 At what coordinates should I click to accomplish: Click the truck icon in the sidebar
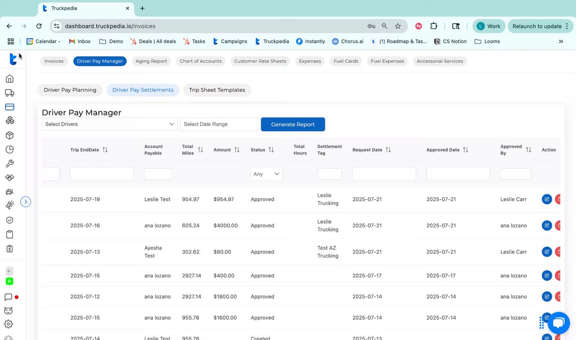click(9, 93)
